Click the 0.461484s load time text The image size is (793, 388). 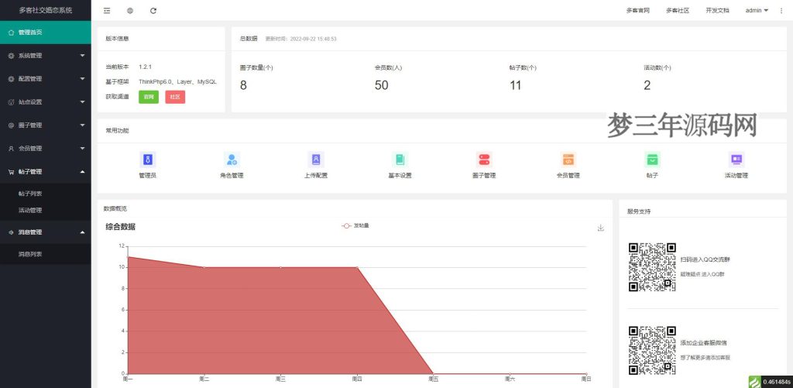776,382
